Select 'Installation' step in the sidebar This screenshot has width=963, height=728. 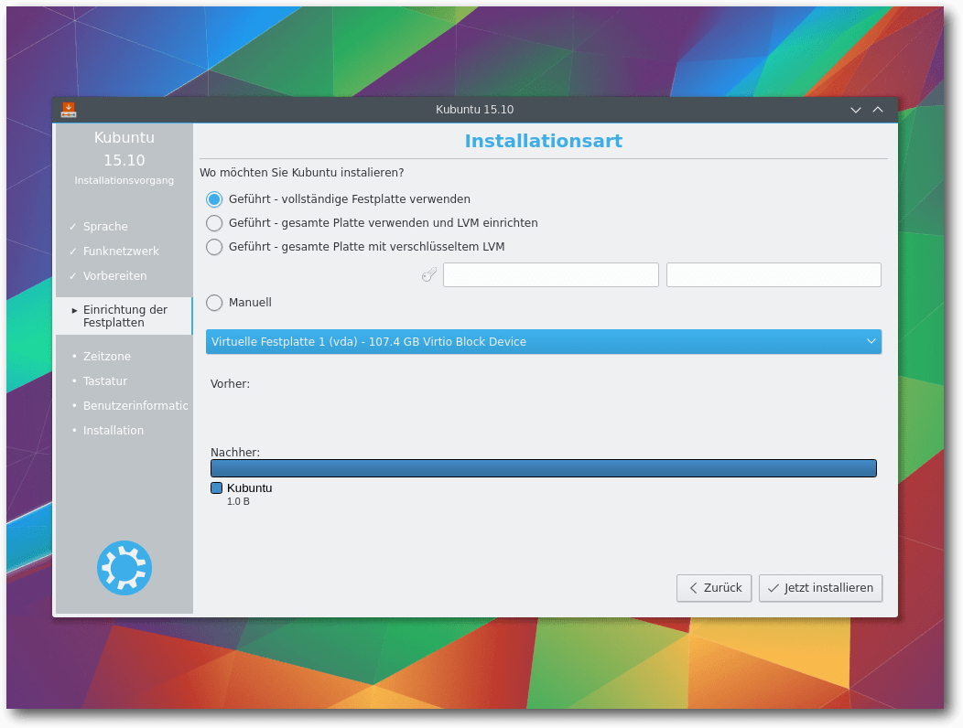click(114, 430)
